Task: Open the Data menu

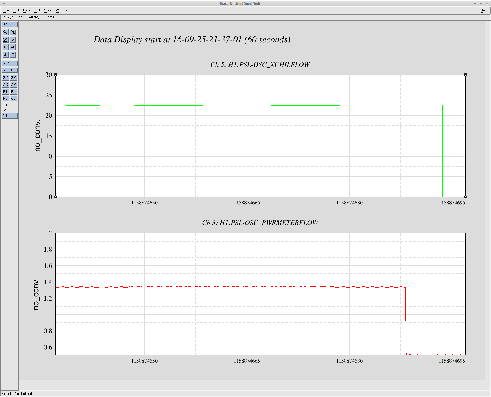Action: pyautogui.click(x=27, y=10)
